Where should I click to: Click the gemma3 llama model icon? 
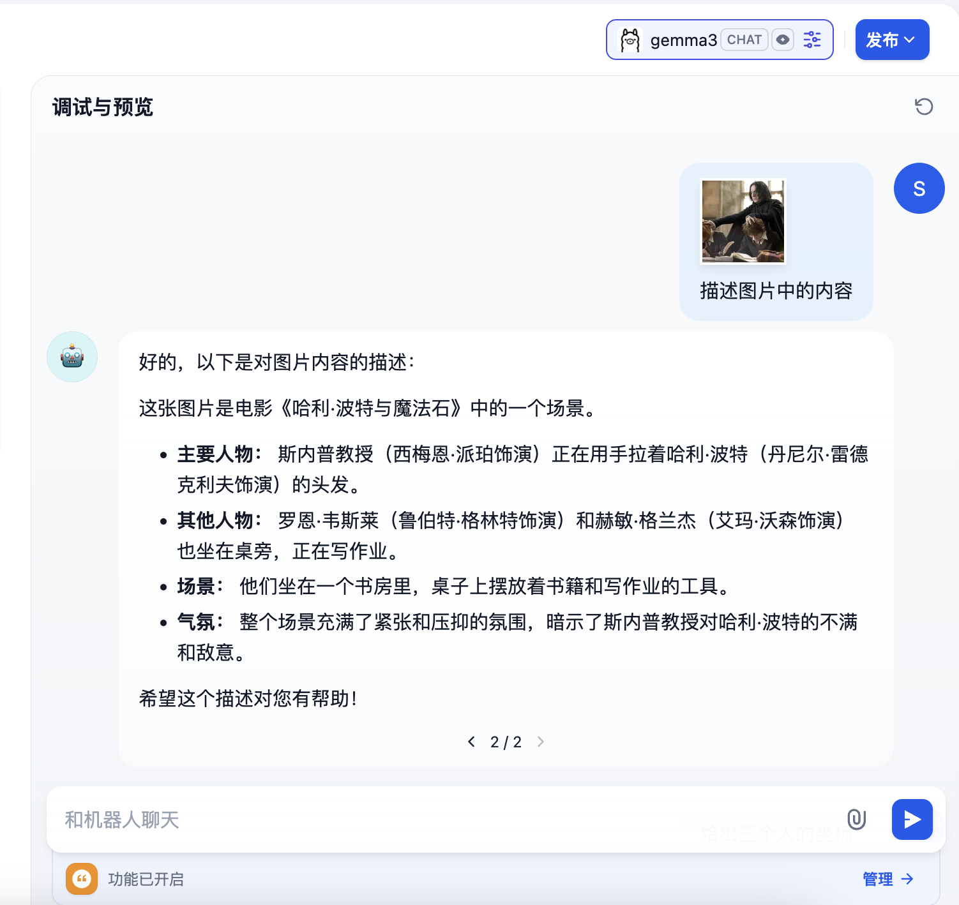630,40
